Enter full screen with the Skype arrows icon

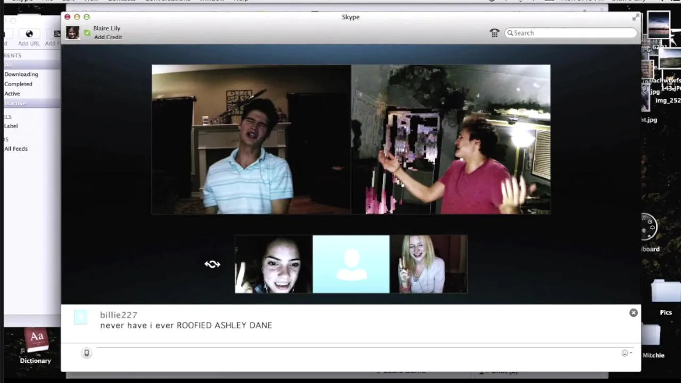[635, 18]
